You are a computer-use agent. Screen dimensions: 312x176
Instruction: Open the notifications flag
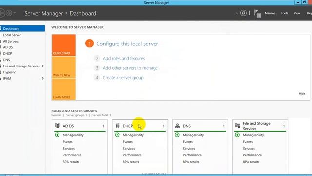click(x=257, y=14)
